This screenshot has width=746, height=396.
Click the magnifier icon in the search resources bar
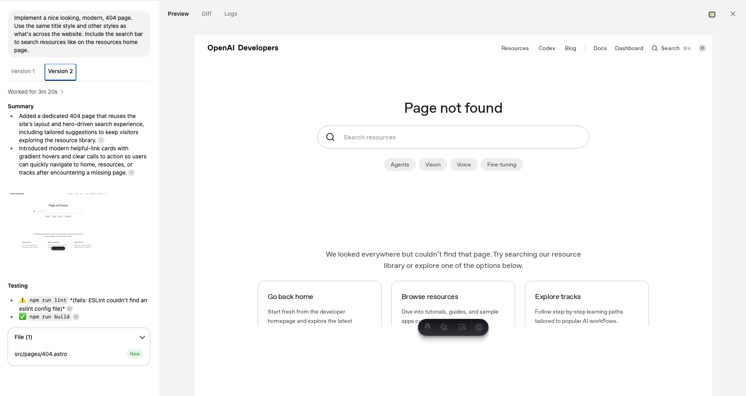coord(330,137)
